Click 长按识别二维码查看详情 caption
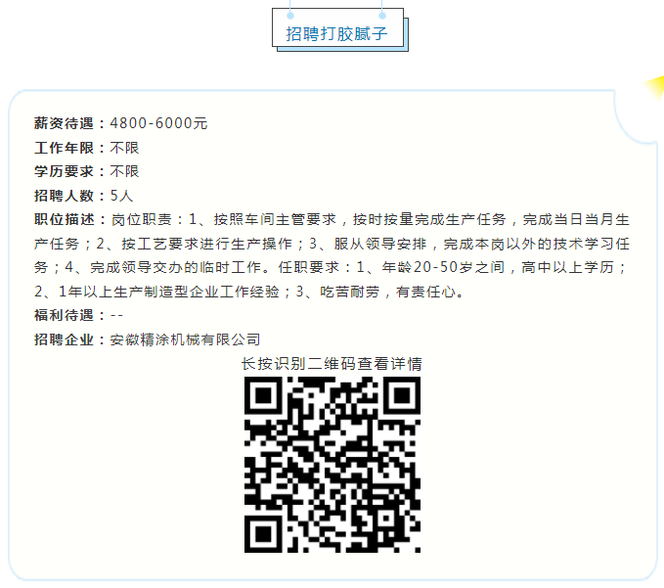 (332, 364)
